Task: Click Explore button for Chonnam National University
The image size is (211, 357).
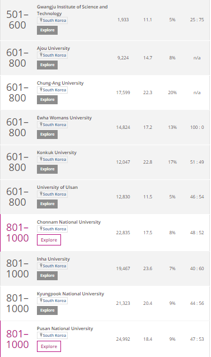Action: (x=49, y=240)
